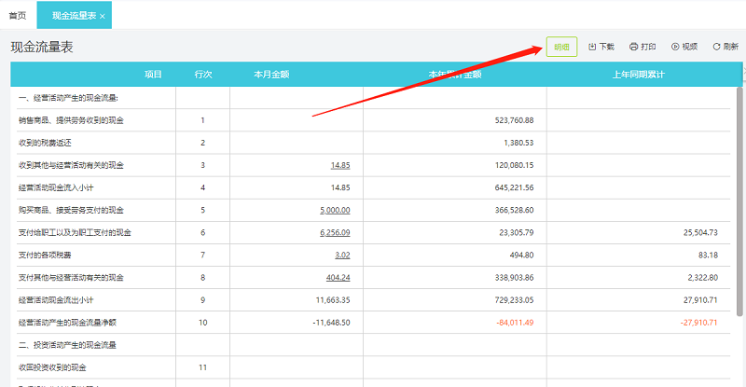Click the 27,910.71 last-year subtotal cell

(x=700, y=300)
